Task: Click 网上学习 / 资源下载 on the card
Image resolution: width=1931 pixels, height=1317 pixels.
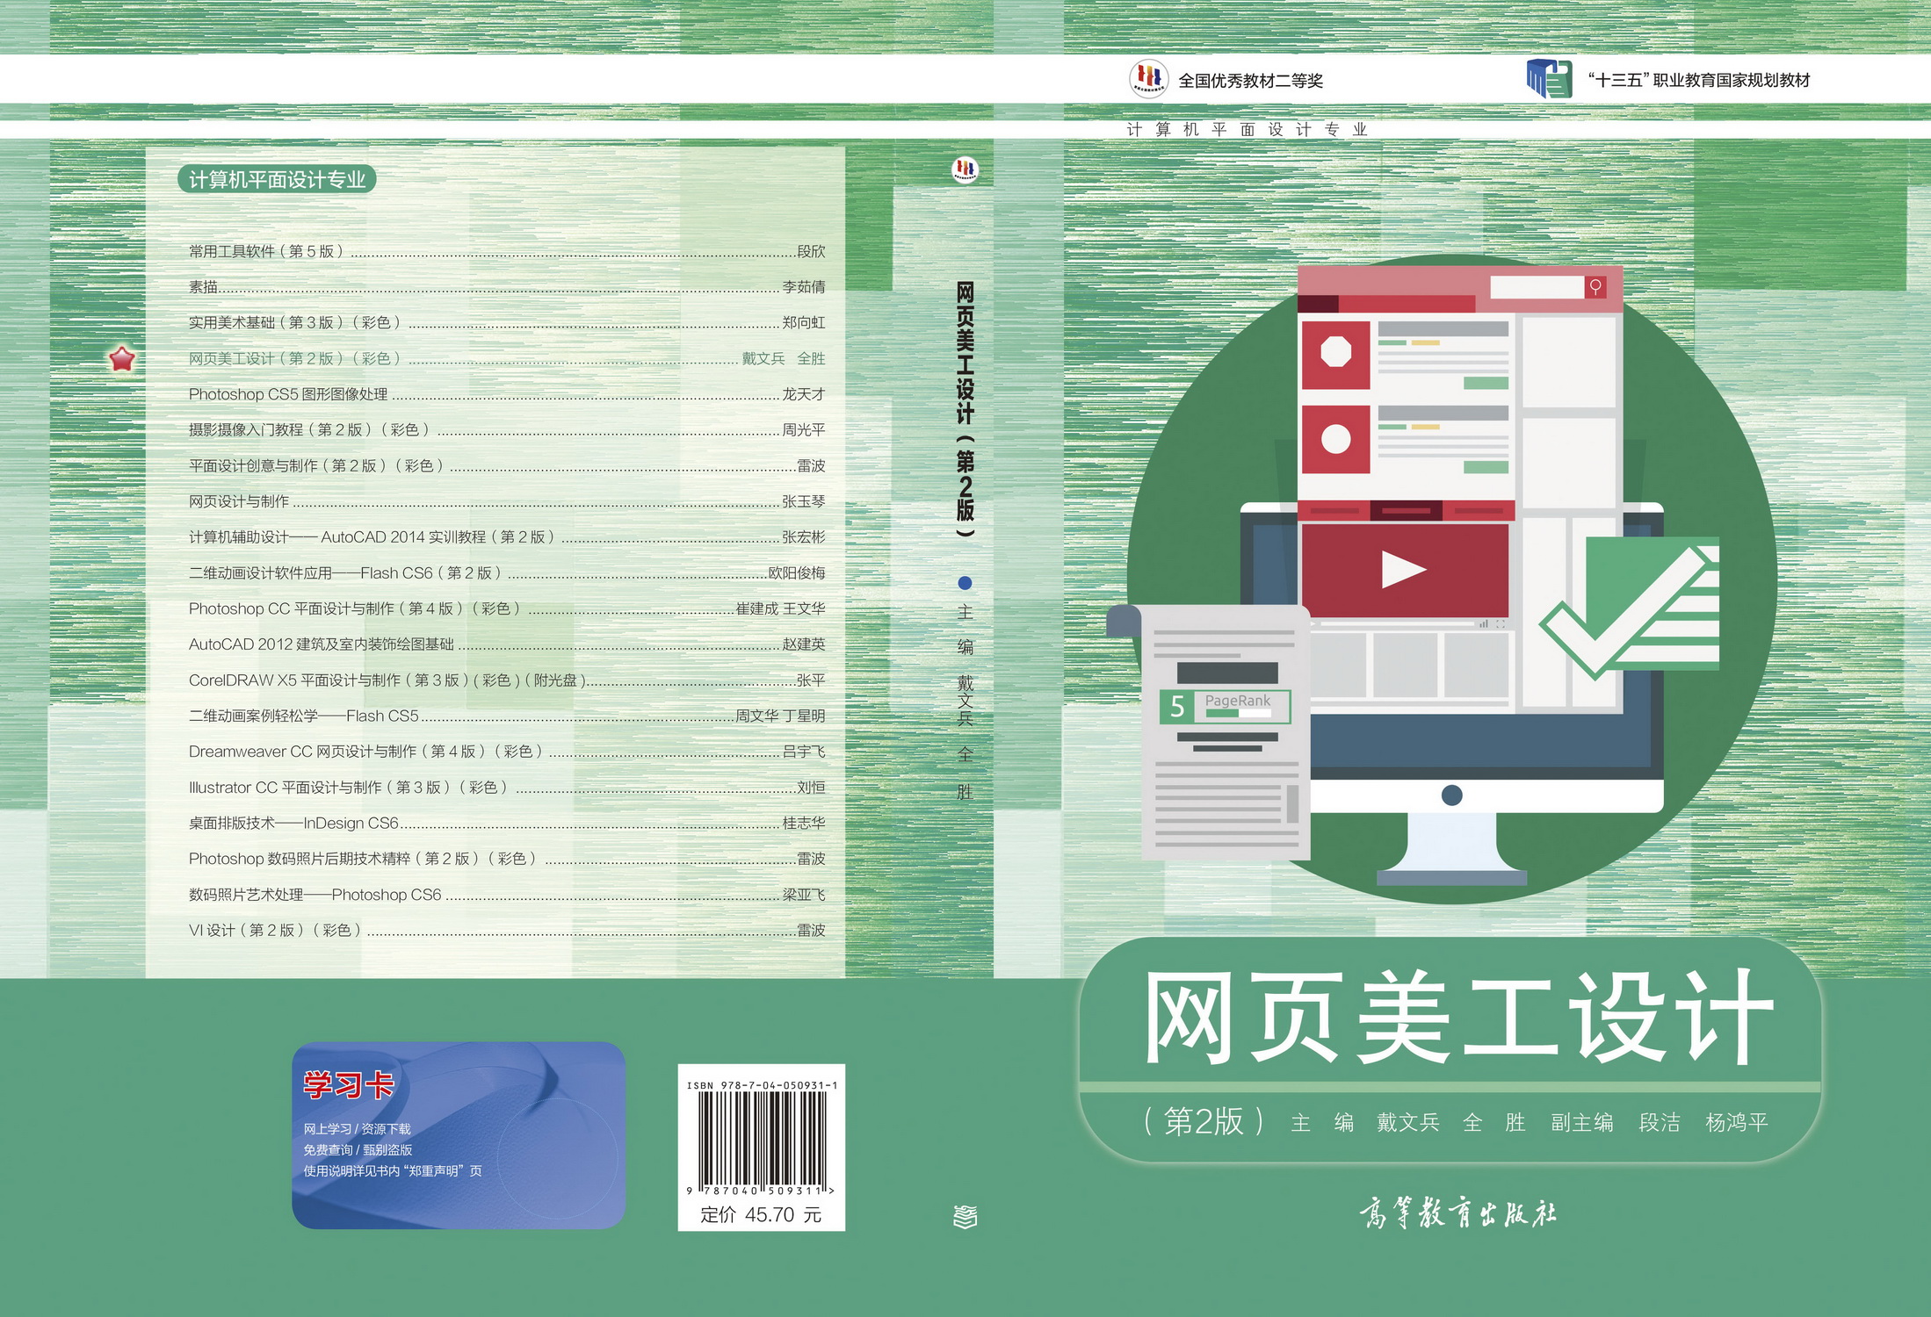Action: (x=357, y=1128)
